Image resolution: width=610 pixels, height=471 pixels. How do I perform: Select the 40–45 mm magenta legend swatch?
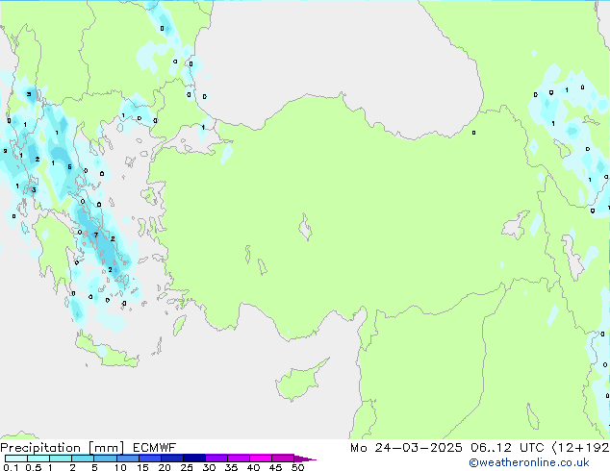261,459
